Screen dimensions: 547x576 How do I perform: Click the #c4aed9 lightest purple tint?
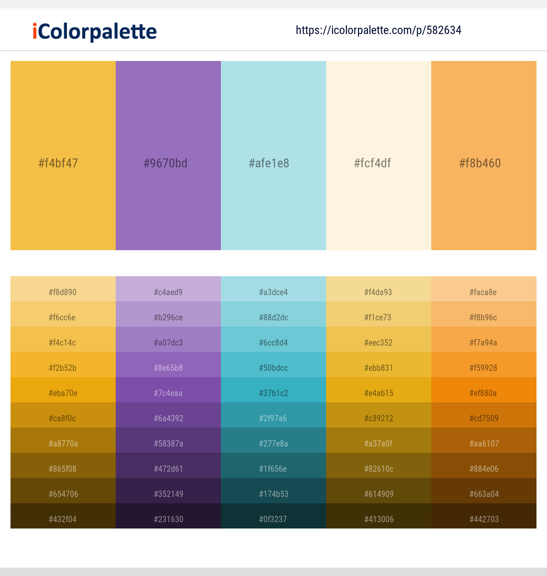(x=168, y=289)
